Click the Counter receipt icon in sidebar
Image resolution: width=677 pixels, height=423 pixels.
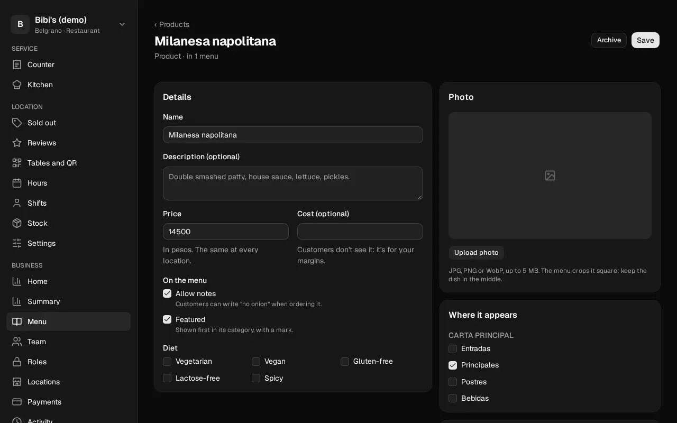pyautogui.click(x=17, y=65)
